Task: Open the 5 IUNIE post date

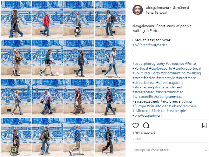Action: click(137, 139)
